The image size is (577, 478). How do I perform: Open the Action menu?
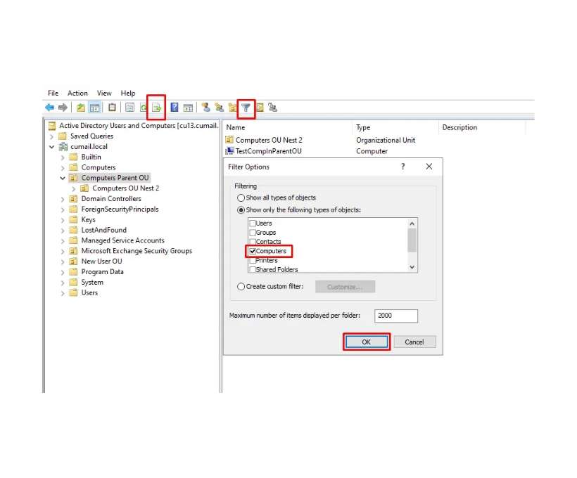77,93
